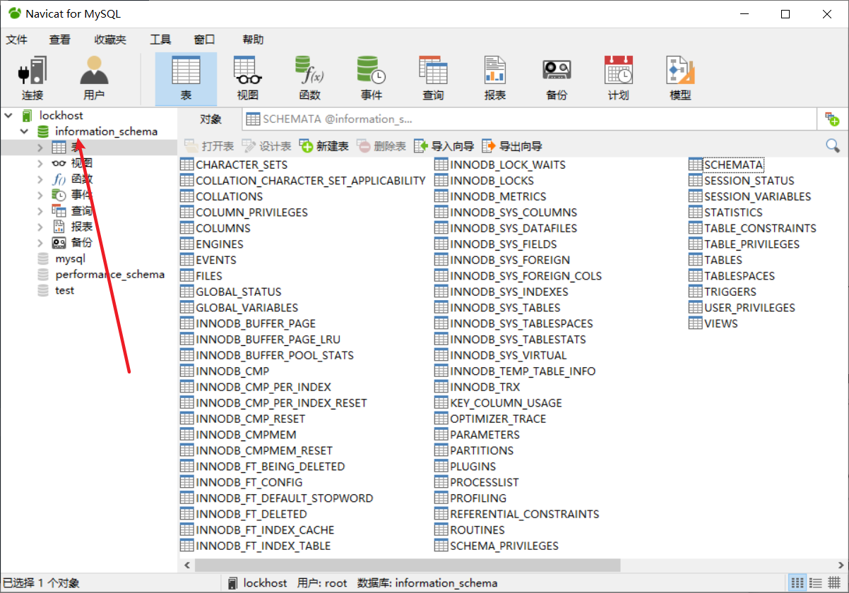Click the horizontal scrollbar thumb in table list
849x593 pixels.
(408, 565)
